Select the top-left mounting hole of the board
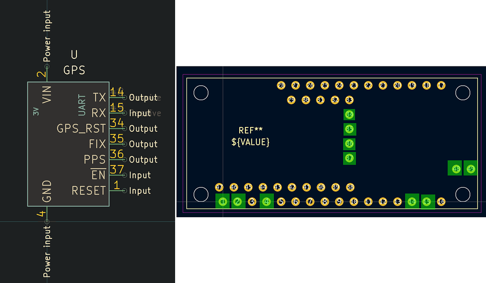Screen dimensions: 486x283 coord(201,93)
